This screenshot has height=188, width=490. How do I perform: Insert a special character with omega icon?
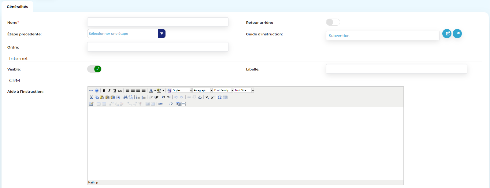coord(220,97)
